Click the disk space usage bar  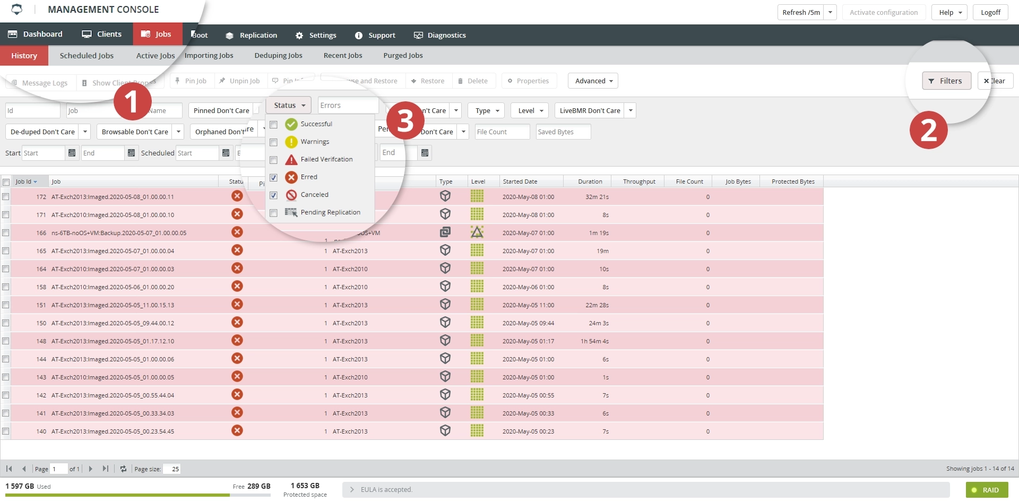click(x=138, y=495)
